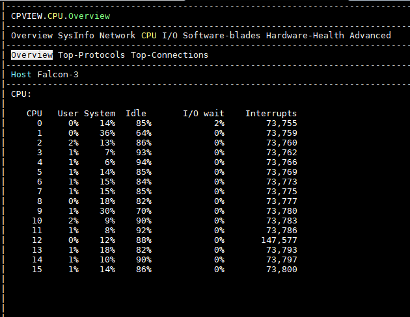The width and height of the screenshot is (410, 317).
Task: Click the Idle column header
Action: coord(136,114)
